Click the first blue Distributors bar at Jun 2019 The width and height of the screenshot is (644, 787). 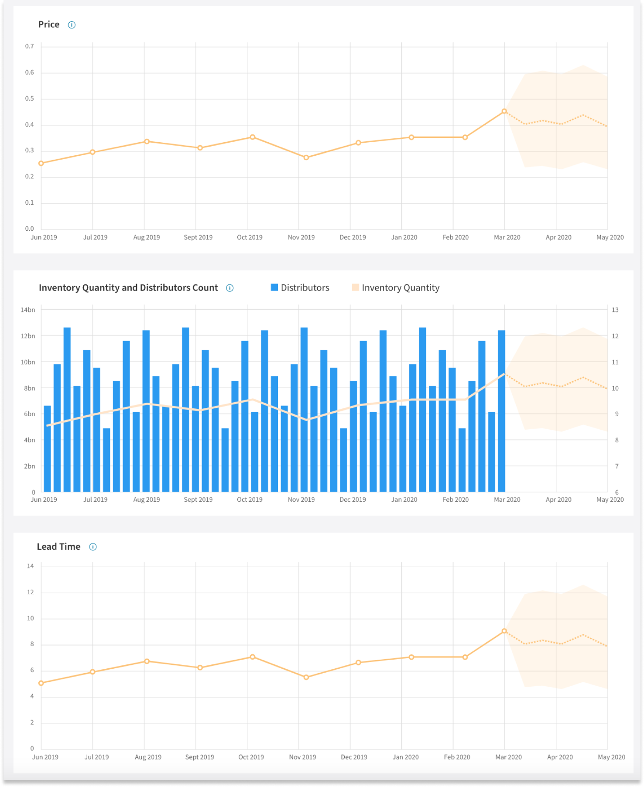coord(47,449)
